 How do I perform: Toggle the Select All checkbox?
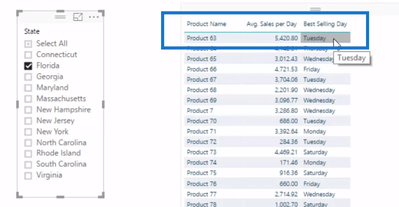pyautogui.click(x=28, y=44)
